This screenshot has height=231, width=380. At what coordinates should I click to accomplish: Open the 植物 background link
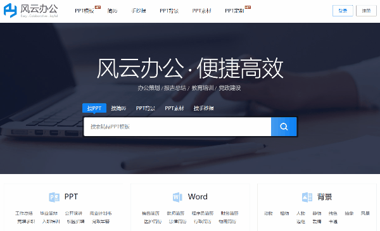[284, 213]
